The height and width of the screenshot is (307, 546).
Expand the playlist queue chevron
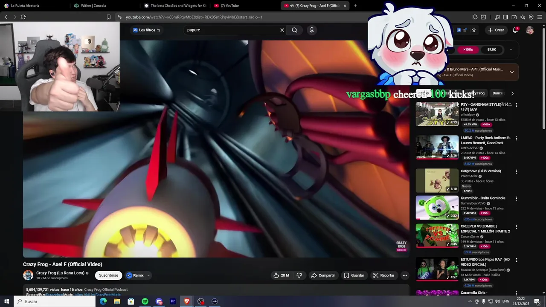[x=511, y=72]
